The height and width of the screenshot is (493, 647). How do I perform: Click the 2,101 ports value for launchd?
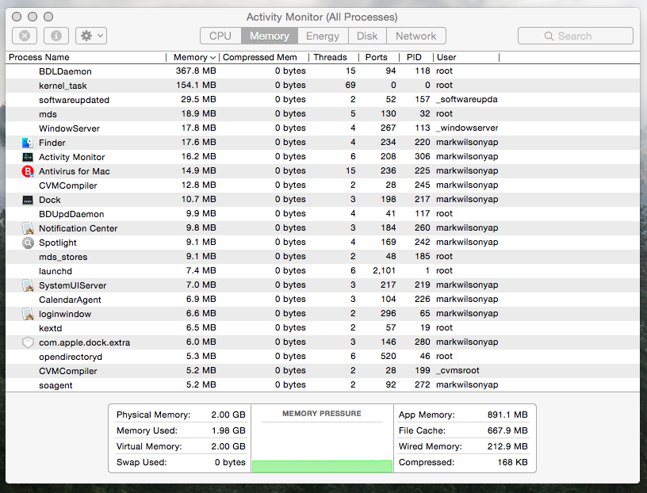click(x=384, y=271)
